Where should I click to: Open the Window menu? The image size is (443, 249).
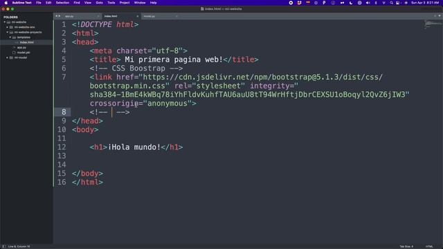140,3
